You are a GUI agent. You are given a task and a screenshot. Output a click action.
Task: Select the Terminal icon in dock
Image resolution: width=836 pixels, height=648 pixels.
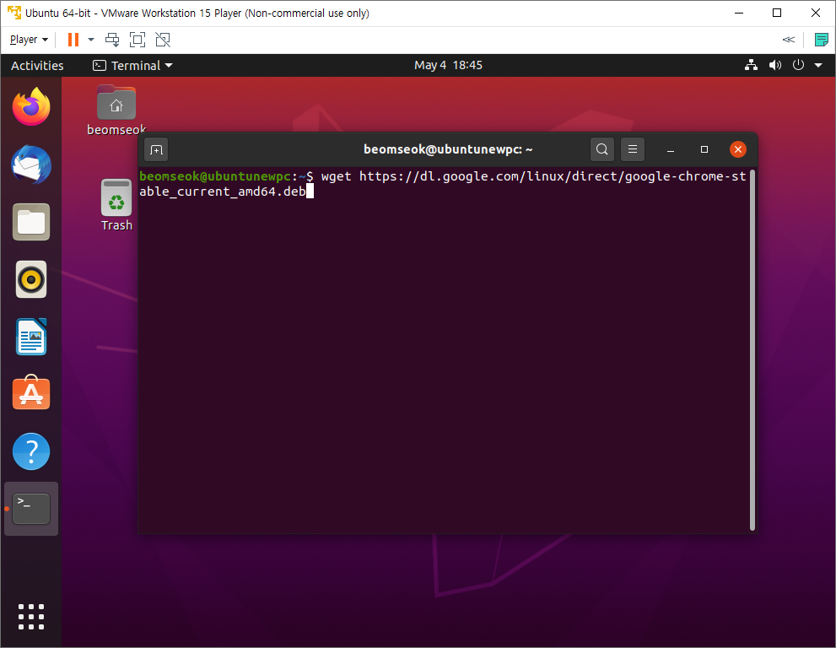point(31,509)
